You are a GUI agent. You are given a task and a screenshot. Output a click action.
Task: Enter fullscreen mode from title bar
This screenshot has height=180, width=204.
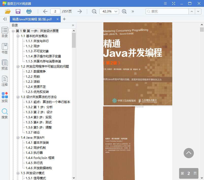pyautogui.click(x=174, y=3)
